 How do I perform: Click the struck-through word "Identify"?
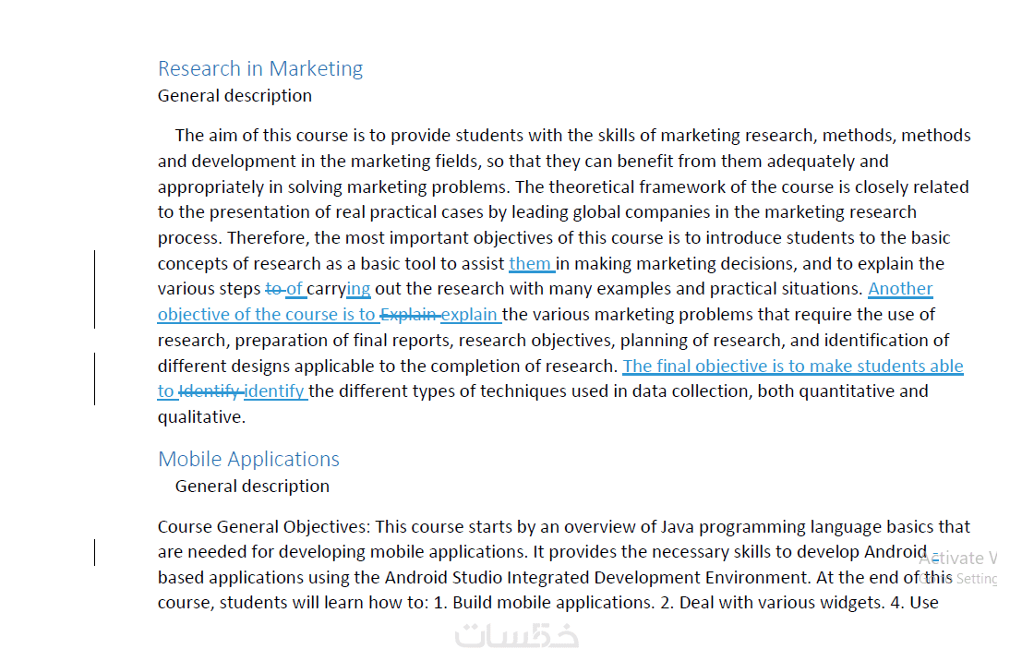pos(210,391)
